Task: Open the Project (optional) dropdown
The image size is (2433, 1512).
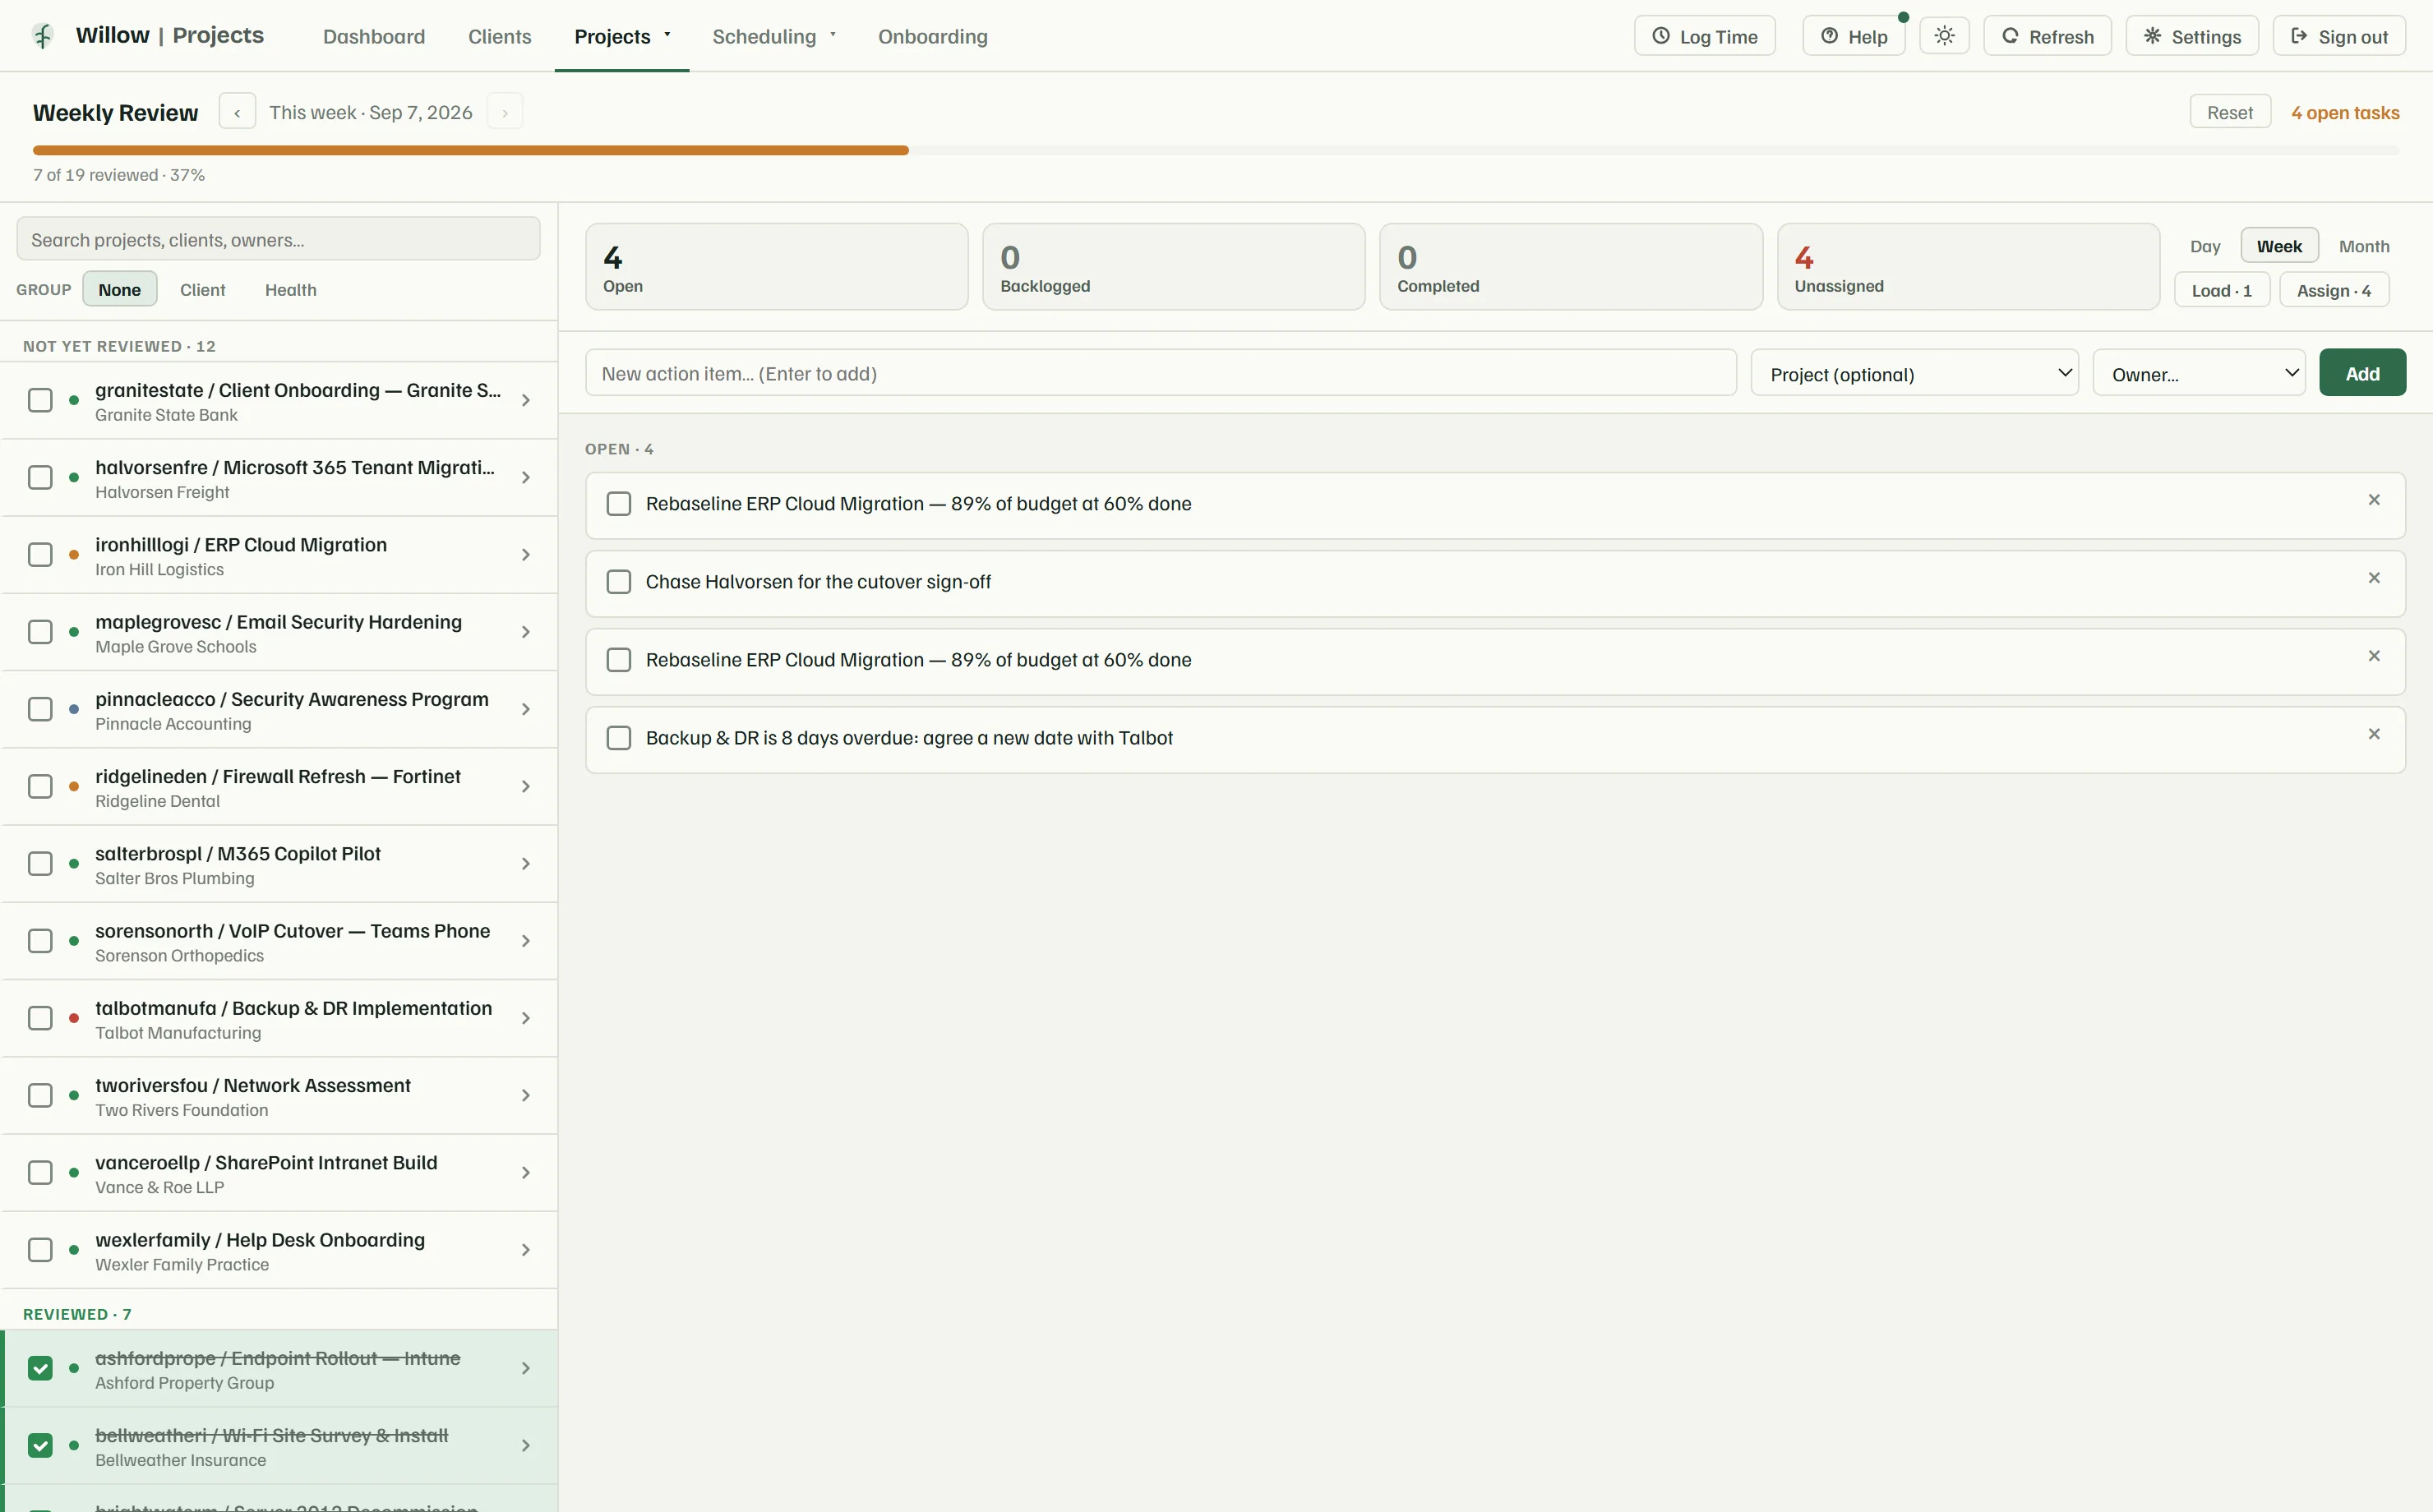Action: coord(1914,373)
